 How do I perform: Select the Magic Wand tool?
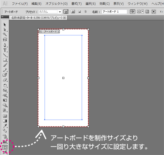pos(5,34)
